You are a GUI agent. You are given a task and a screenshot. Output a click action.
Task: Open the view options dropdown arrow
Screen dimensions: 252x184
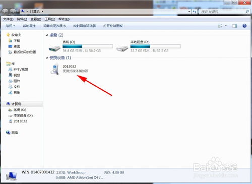[226, 26]
